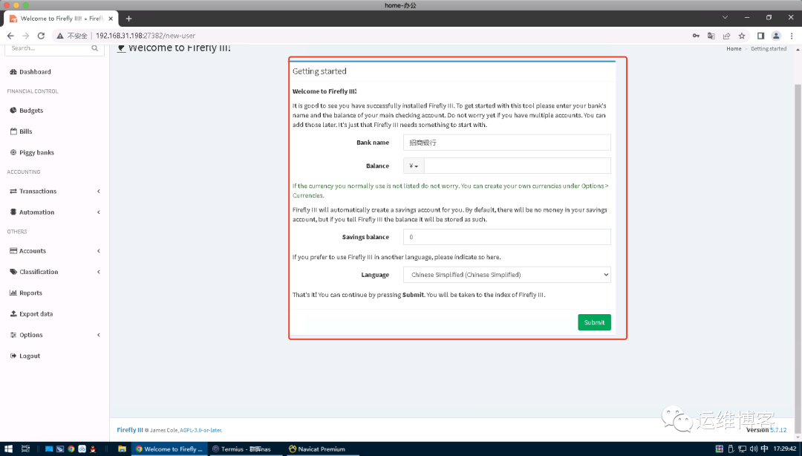Click the Options sliders icon
The width and height of the screenshot is (802, 456).
(13, 335)
